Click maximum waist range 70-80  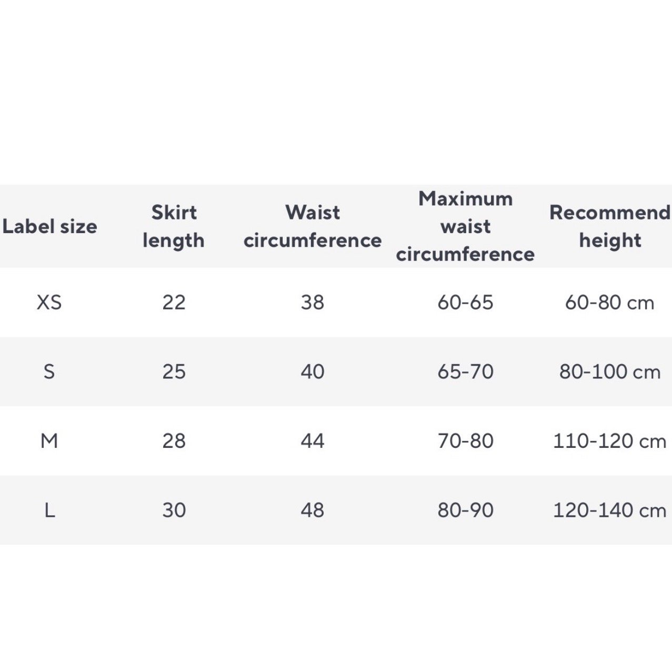pos(465,440)
